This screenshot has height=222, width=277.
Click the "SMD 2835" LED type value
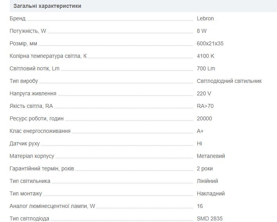click(209, 218)
